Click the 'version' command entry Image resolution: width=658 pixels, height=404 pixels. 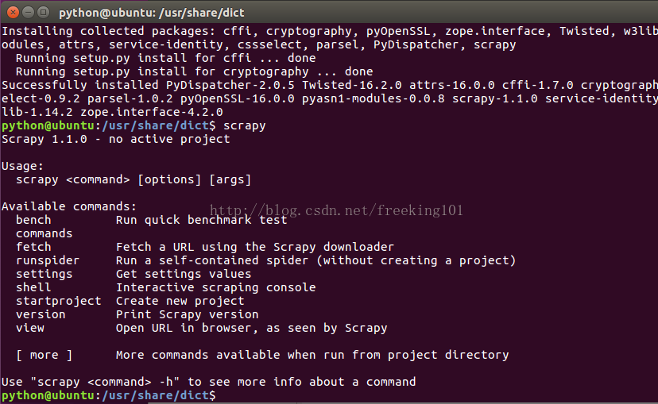pos(41,314)
